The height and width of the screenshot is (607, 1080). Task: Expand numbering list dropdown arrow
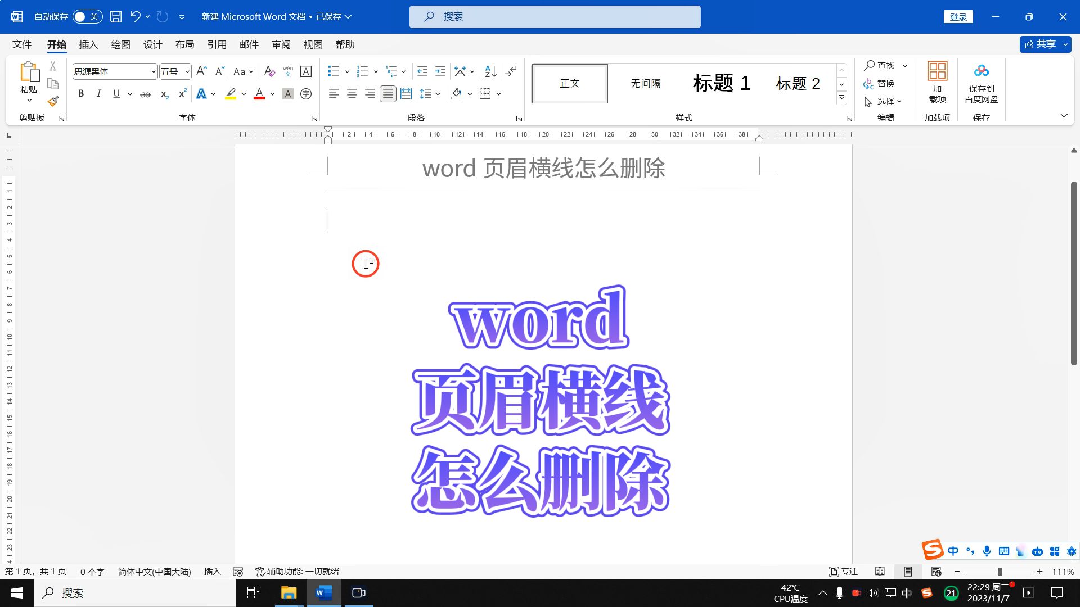click(376, 71)
